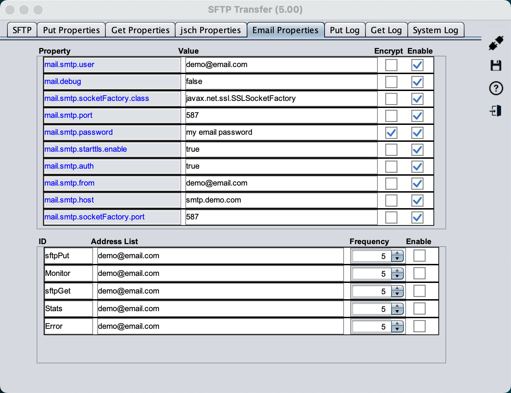Increase the sftpPut frequency with up arrow
Screen dimensions: 511x393
coord(397,253)
